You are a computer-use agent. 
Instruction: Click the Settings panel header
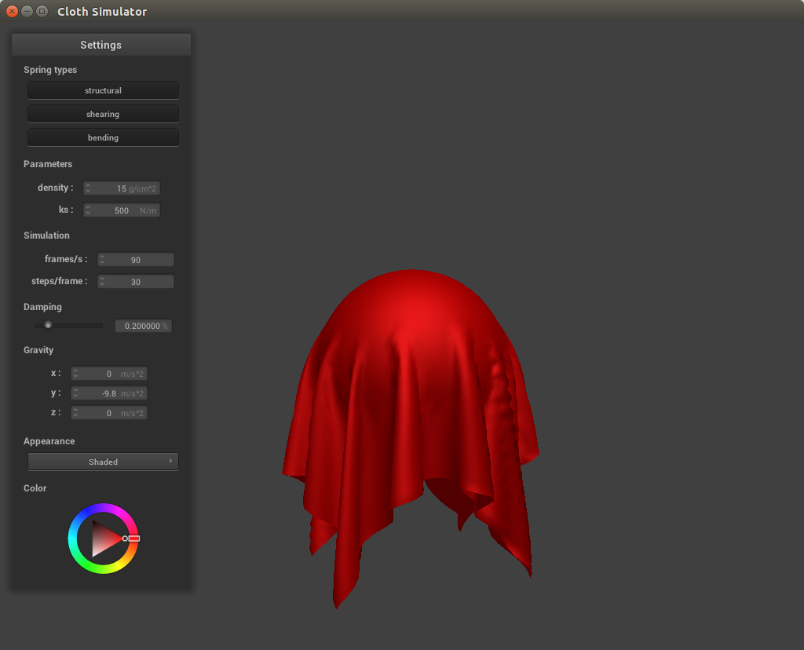101,45
